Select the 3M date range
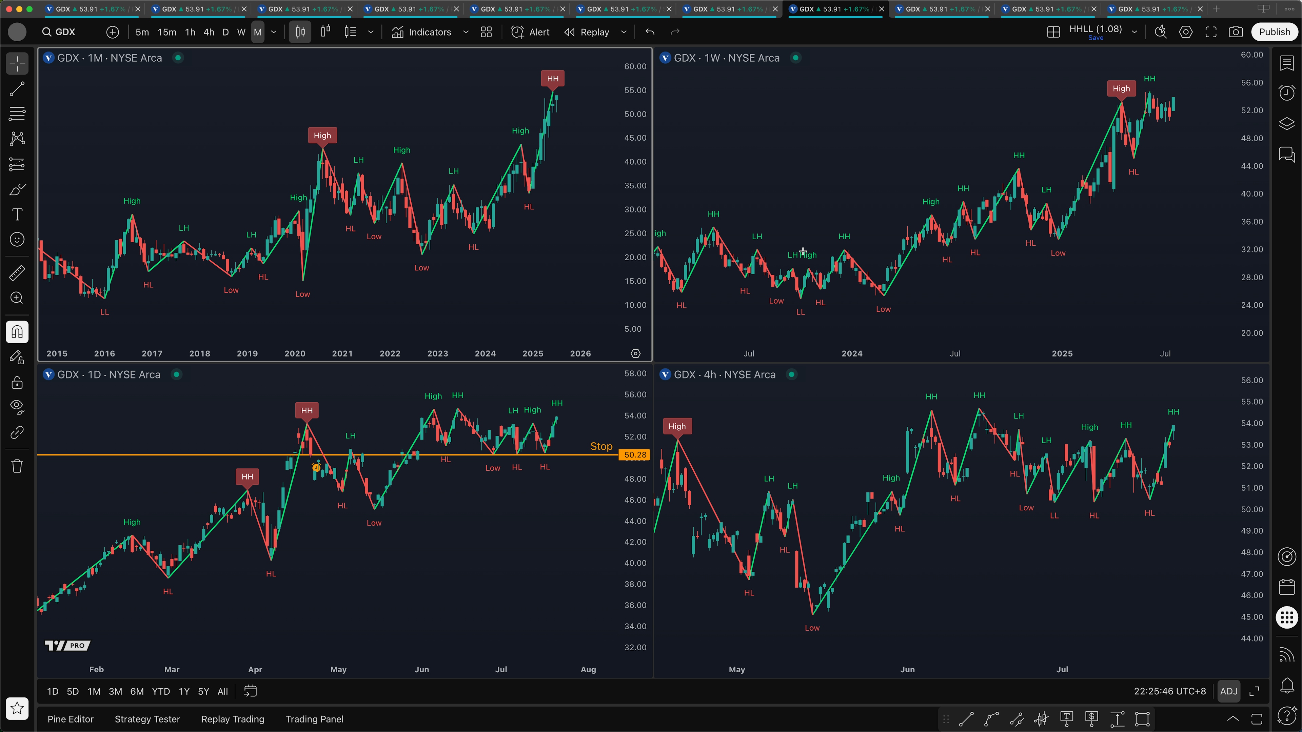This screenshot has width=1302, height=732. (115, 692)
